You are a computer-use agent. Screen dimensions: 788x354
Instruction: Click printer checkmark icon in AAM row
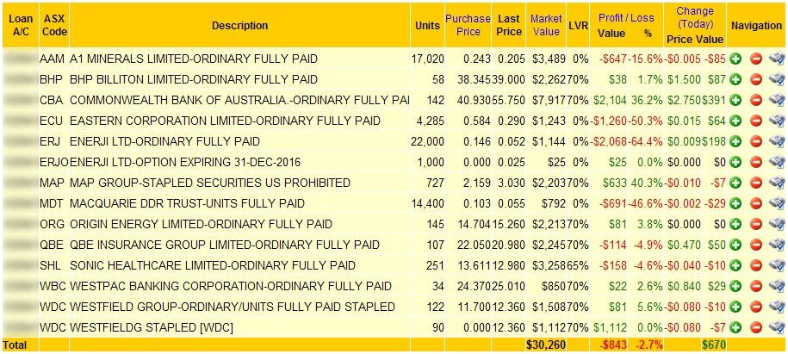pos(777,59)
